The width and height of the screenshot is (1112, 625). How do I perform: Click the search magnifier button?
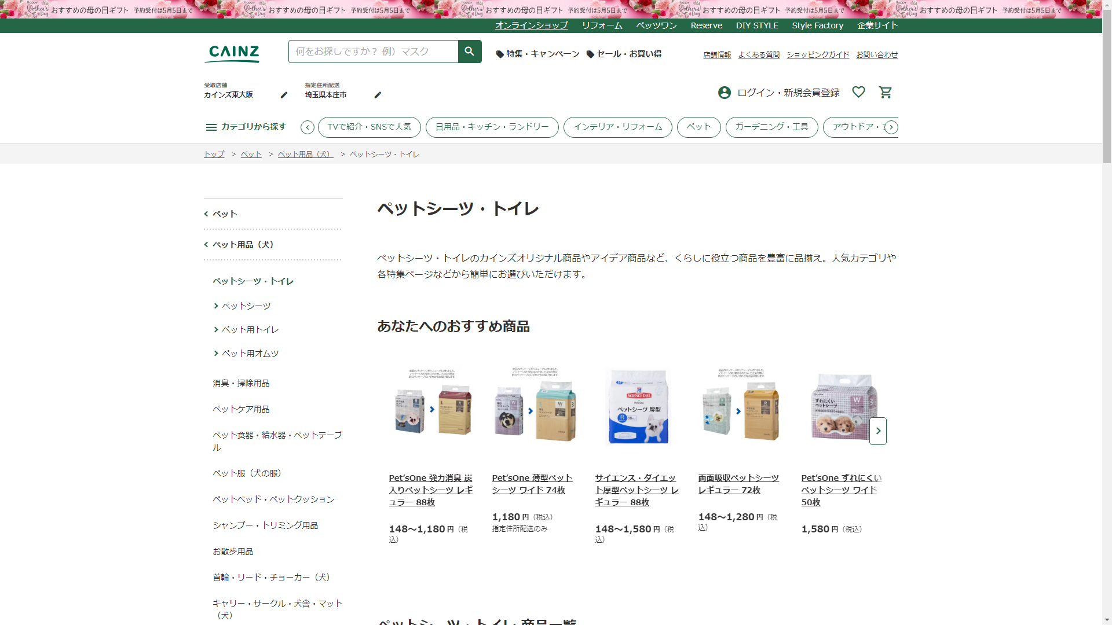(x=469, y=52)
